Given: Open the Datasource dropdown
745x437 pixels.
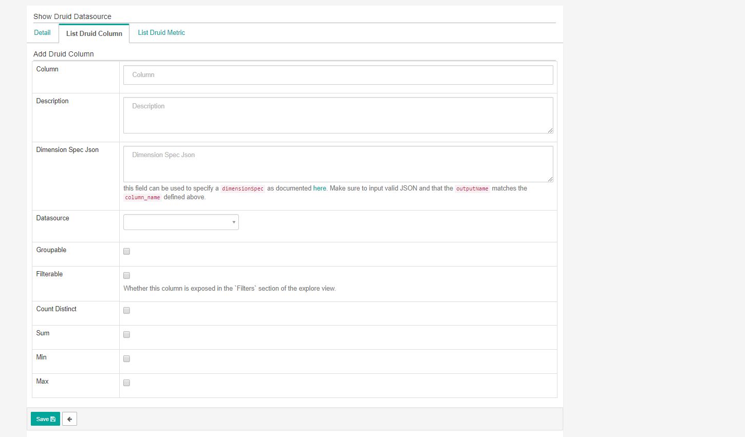Looking at the screenshot, I should coord(181,222).
